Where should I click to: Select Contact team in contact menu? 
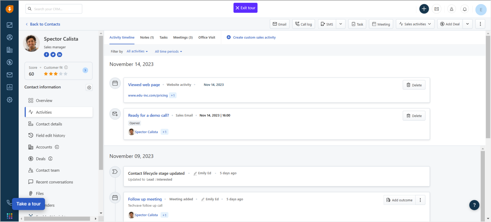[59, 170]
